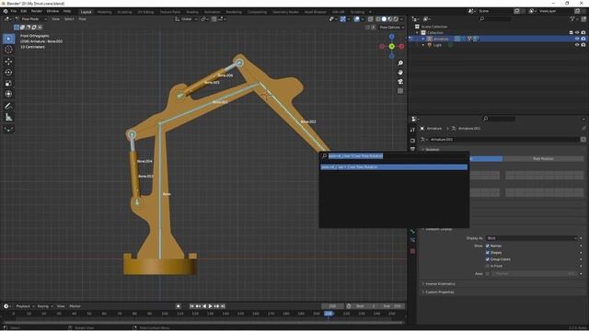Click the Armature.001 data name field
The image size is (589, 331).
[x=504, y=139]
